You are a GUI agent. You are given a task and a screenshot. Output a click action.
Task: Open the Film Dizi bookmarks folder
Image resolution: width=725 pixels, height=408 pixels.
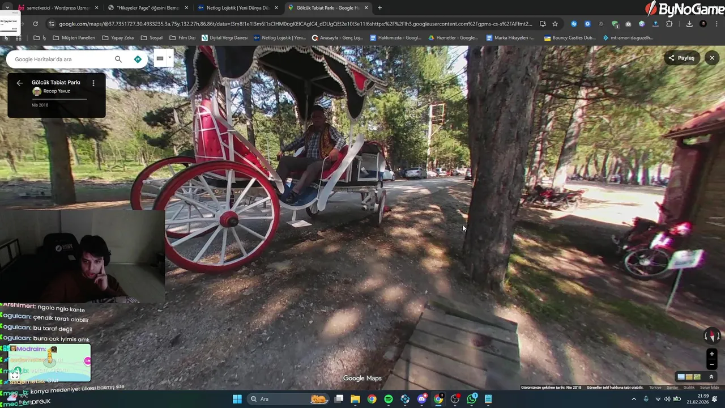pos(182,38)
